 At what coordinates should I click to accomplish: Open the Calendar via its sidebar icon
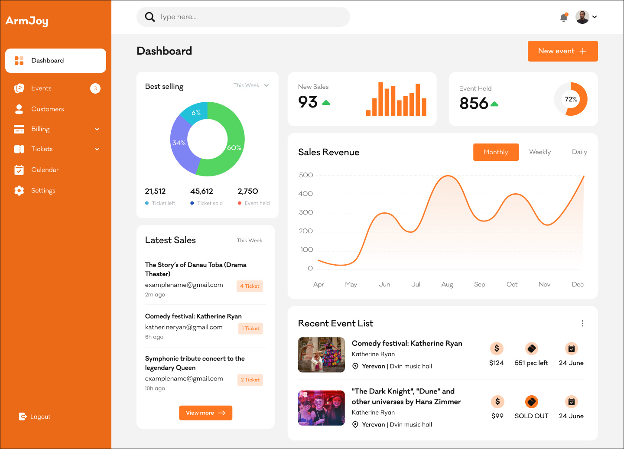(x=19, y=169)
